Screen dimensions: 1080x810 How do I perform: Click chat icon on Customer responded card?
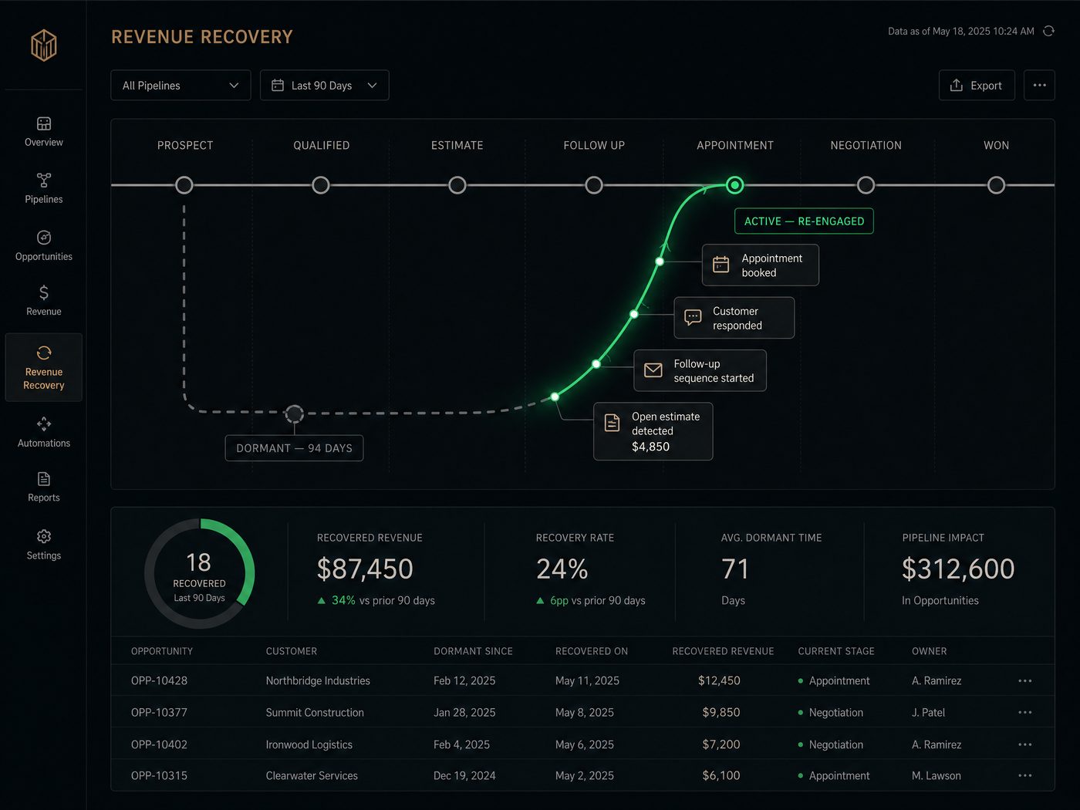[x=693, y=317]
